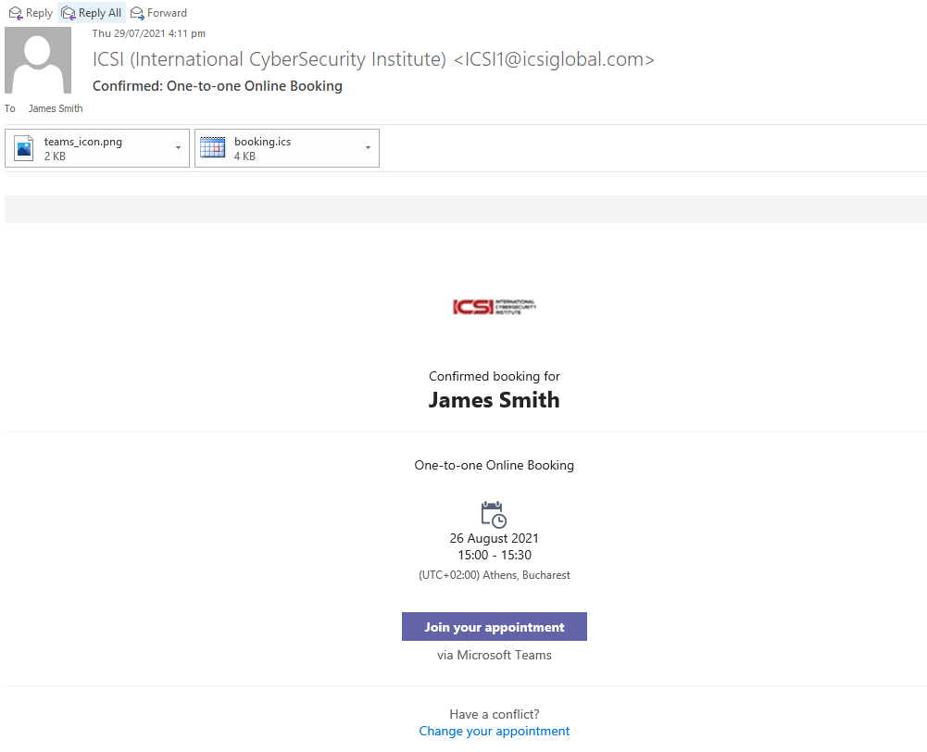Click the calendar clock icon above the date

pyautogui.click(x=494, y=514)
